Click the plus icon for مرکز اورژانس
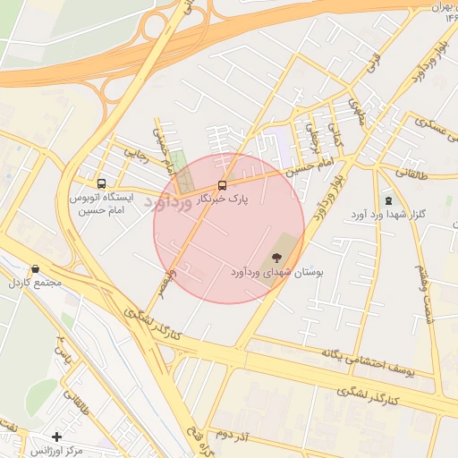This screenshot has height=458, width=458. pos(56,437)
